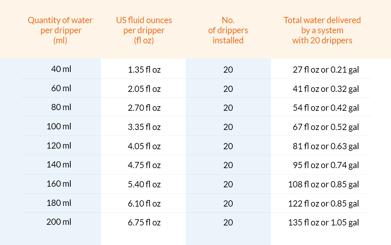Screen dimensions: 391x245
Task: Click the 2.70 fl oz value
Action: [144, 108]
